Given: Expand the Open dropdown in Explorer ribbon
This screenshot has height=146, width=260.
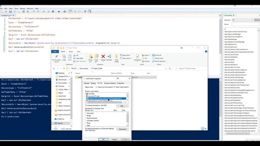Looking at the screenshot, I should pyautogui.click(x=146, y=55).
